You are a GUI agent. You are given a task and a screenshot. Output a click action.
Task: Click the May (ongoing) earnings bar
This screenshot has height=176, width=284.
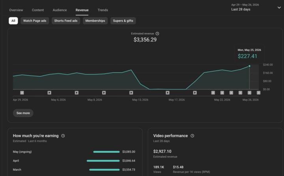tap(106, 152)
